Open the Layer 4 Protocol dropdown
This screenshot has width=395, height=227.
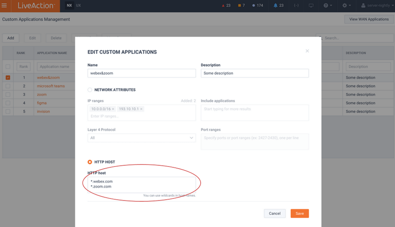pos(142,138)
